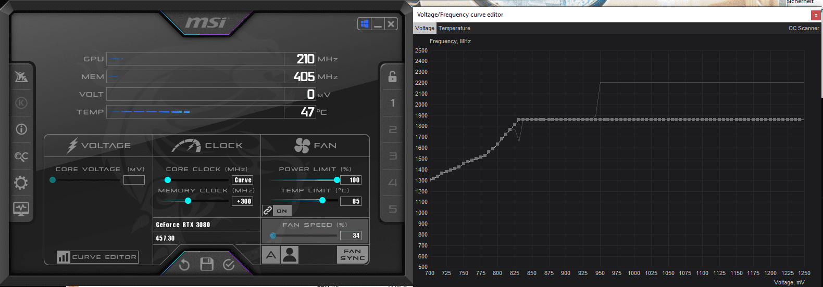Click the lightning bolt Voltage header icon

click(x=72, y=146)
